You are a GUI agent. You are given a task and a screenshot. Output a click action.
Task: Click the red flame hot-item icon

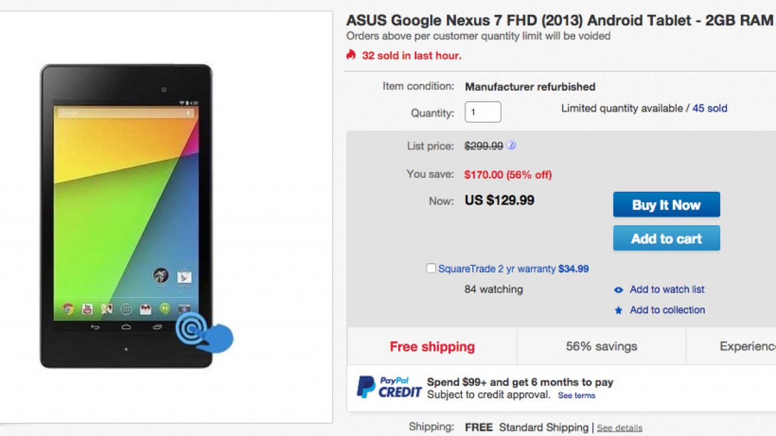pyautogui.click(x=351, y=55)
